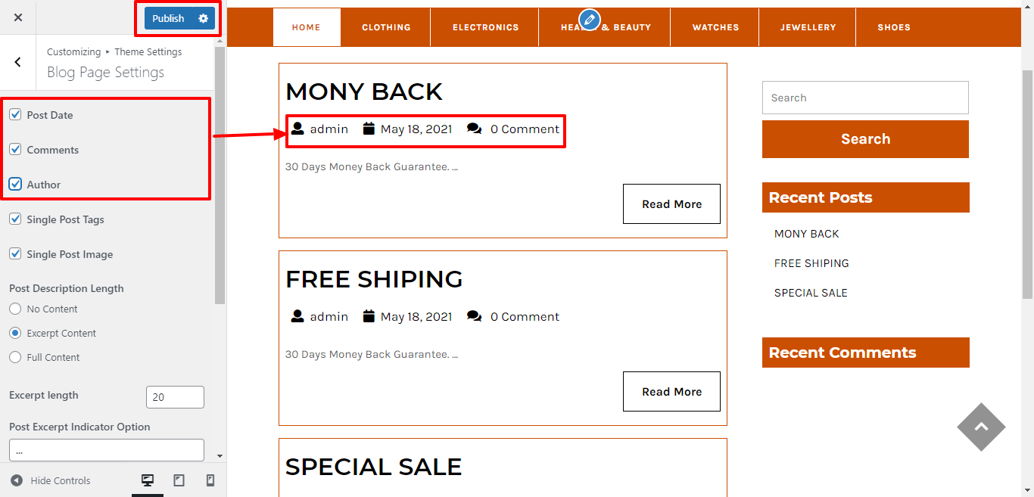1034x497 pixels.
Task: Click the scroll-to-top diamond arrow
Action: tap(981, 427)
